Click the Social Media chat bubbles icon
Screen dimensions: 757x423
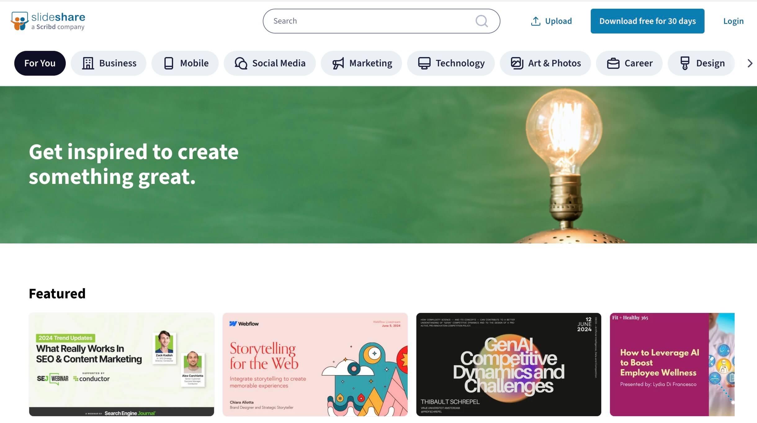pos(241,63)
